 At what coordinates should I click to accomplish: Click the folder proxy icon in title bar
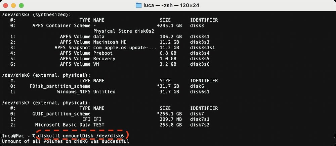[138, 5]
